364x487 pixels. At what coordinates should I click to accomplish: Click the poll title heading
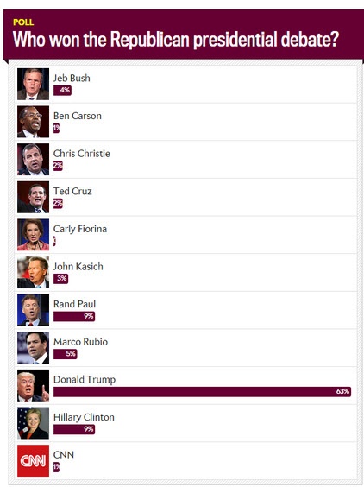[176, 40]
